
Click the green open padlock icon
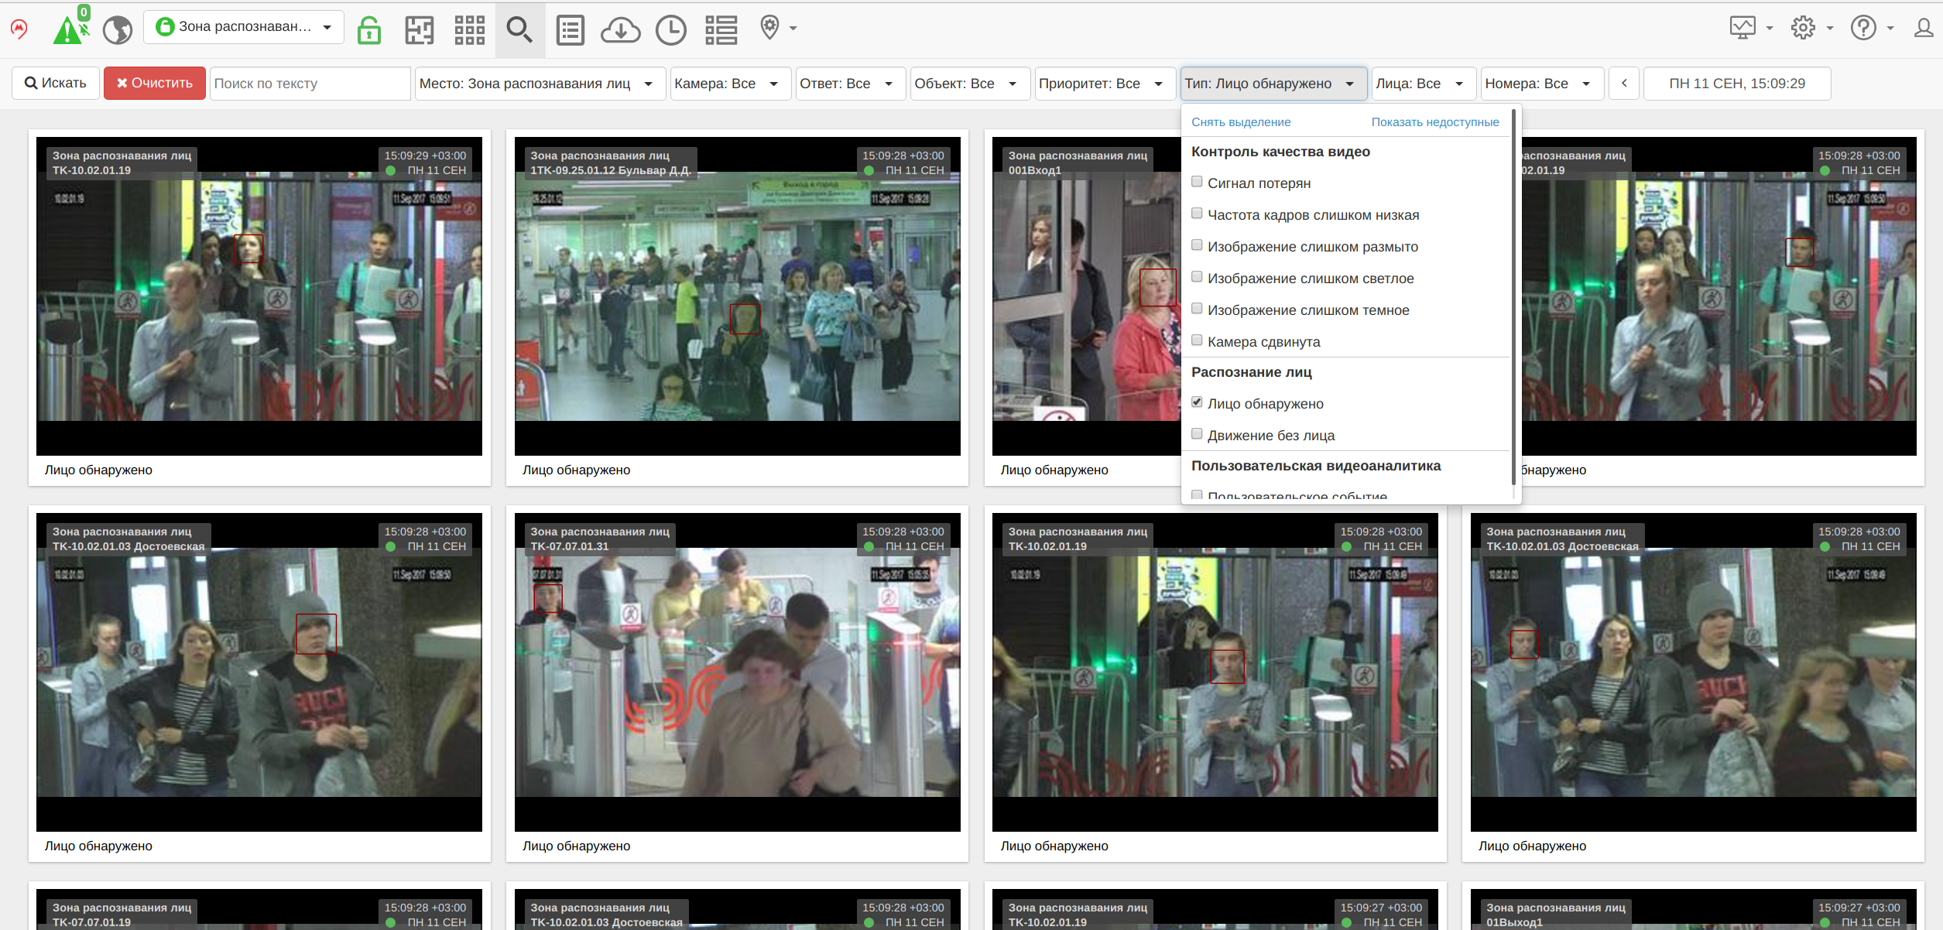(x=369, y=29)
